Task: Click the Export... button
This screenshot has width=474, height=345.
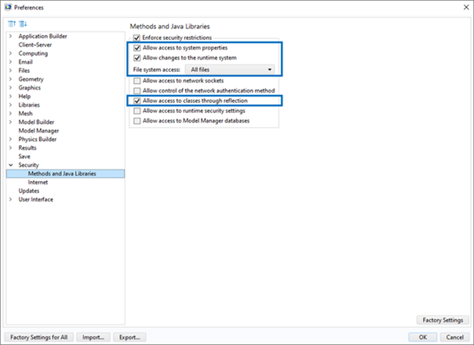Action: (129, 337)
